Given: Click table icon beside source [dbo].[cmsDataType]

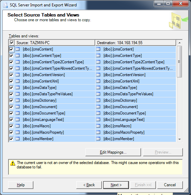Looking at the screenshot, I should (18, 88).
